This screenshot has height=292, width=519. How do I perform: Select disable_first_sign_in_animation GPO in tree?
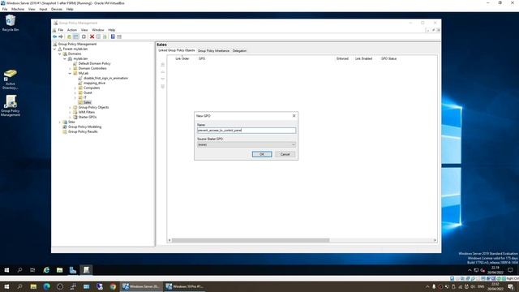click(x=105, y=78)
